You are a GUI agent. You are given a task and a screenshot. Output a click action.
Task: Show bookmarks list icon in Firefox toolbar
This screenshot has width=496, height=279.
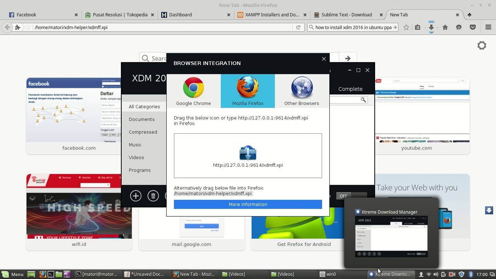coord(417,28)
